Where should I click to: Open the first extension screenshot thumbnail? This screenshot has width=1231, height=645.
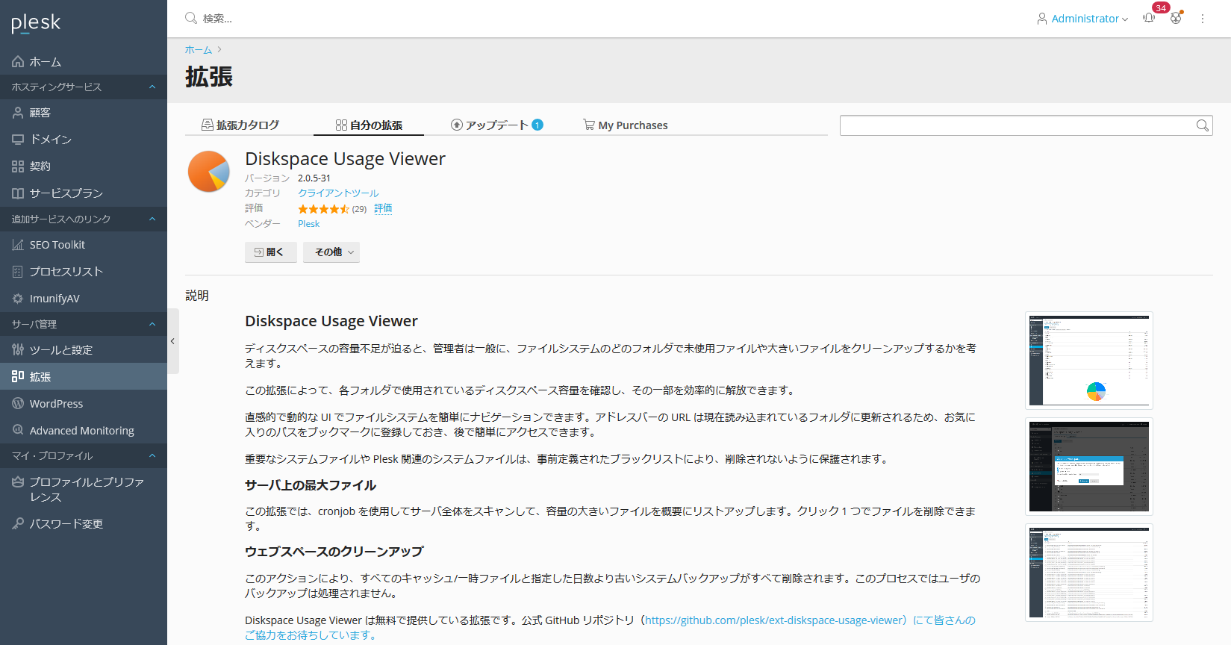point(1088,361)
